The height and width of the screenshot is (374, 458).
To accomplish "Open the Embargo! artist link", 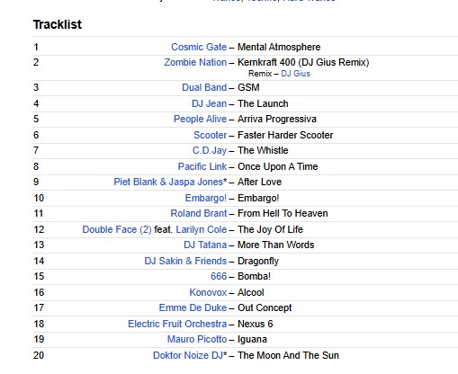I will (x=206, y=198).
